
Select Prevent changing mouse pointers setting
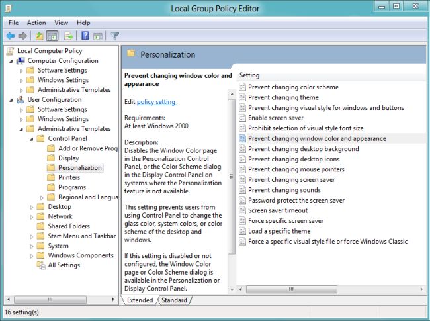pyautogui.click(x=296, y=169)
